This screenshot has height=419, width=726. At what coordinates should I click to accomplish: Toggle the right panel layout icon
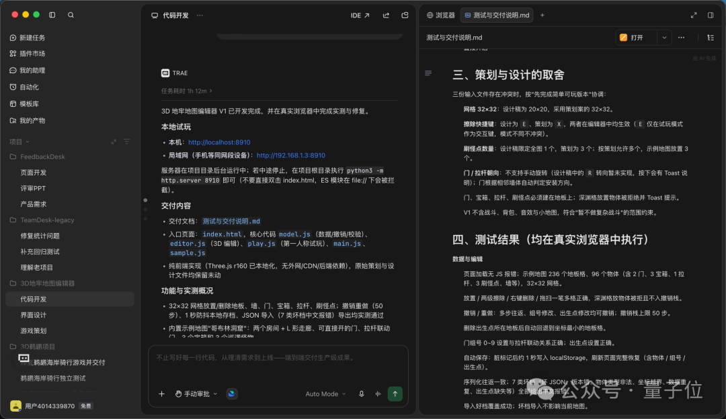(711, 15)
